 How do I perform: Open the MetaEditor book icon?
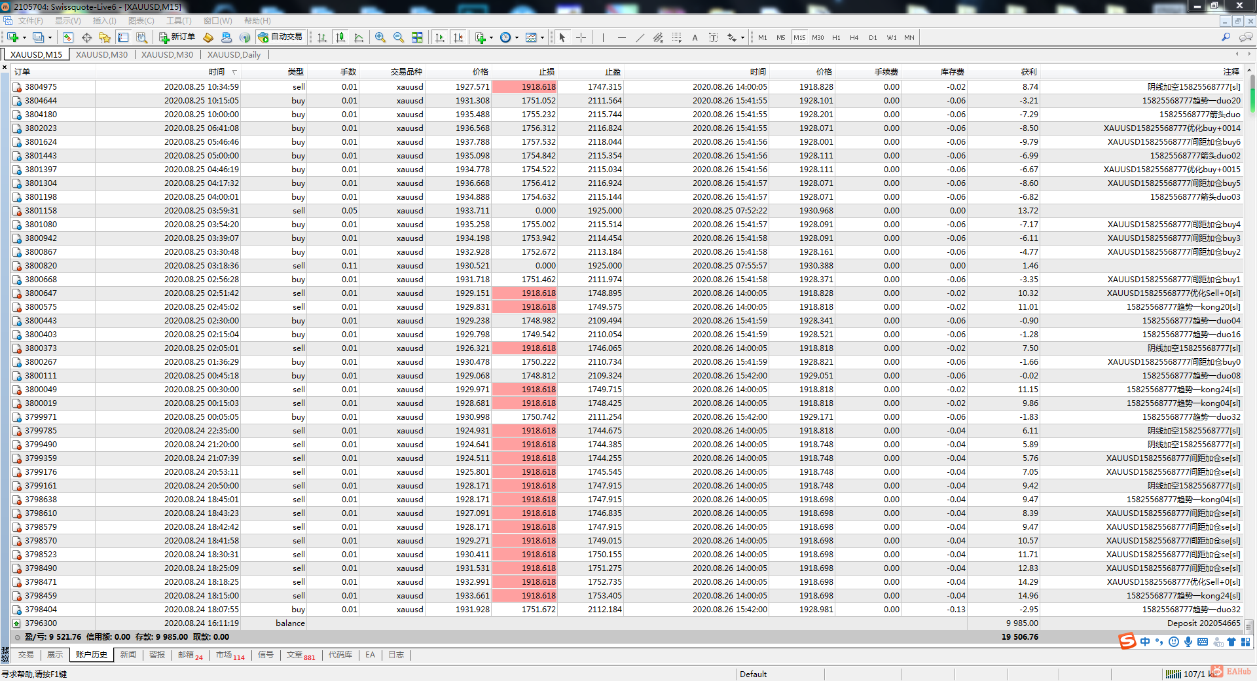pyautogui.click(x=208, y=37)
